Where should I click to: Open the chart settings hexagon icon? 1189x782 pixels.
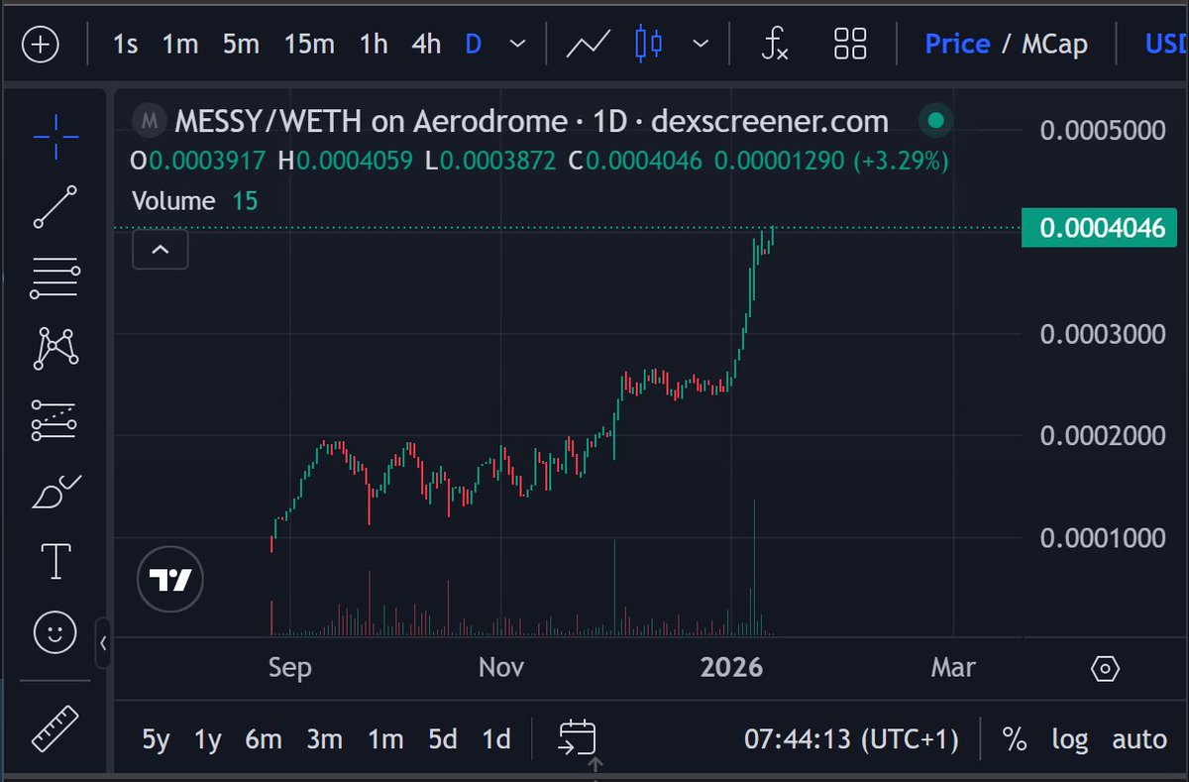click(x=1105, y=668)
